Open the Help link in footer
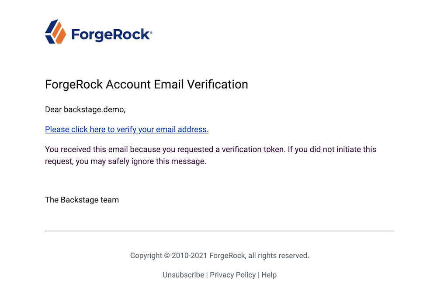The image size is (437, 298). click(269, 275)
